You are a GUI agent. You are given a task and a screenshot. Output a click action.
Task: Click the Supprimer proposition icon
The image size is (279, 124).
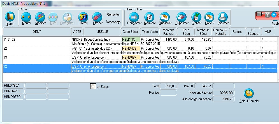(x=181, y=17)
